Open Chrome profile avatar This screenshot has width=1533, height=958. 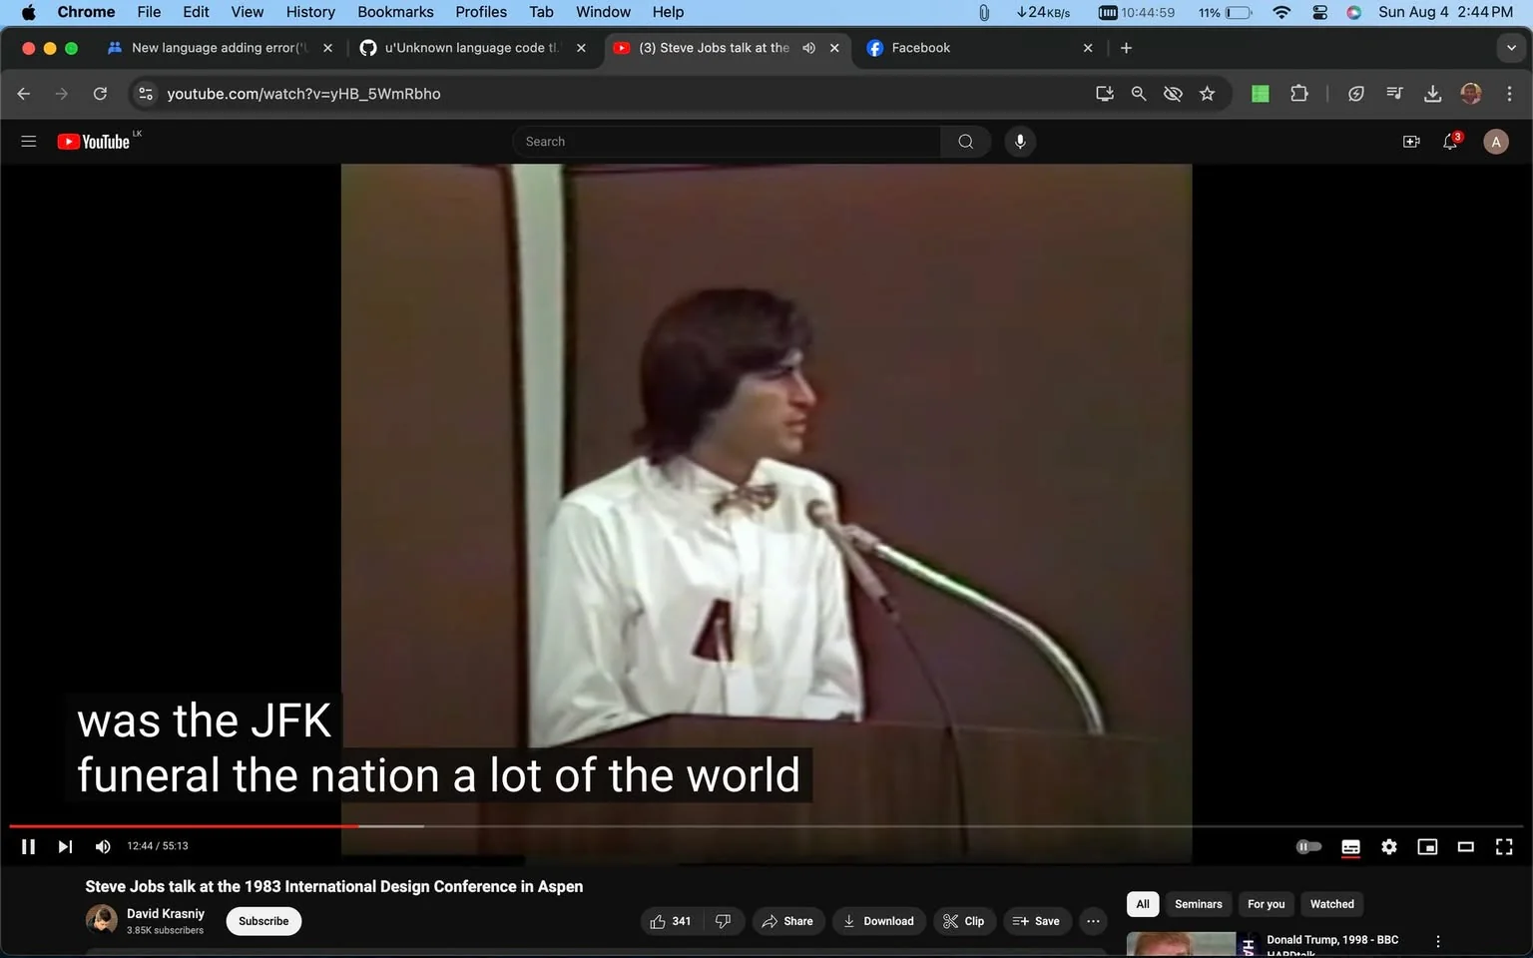[1471, 94]
